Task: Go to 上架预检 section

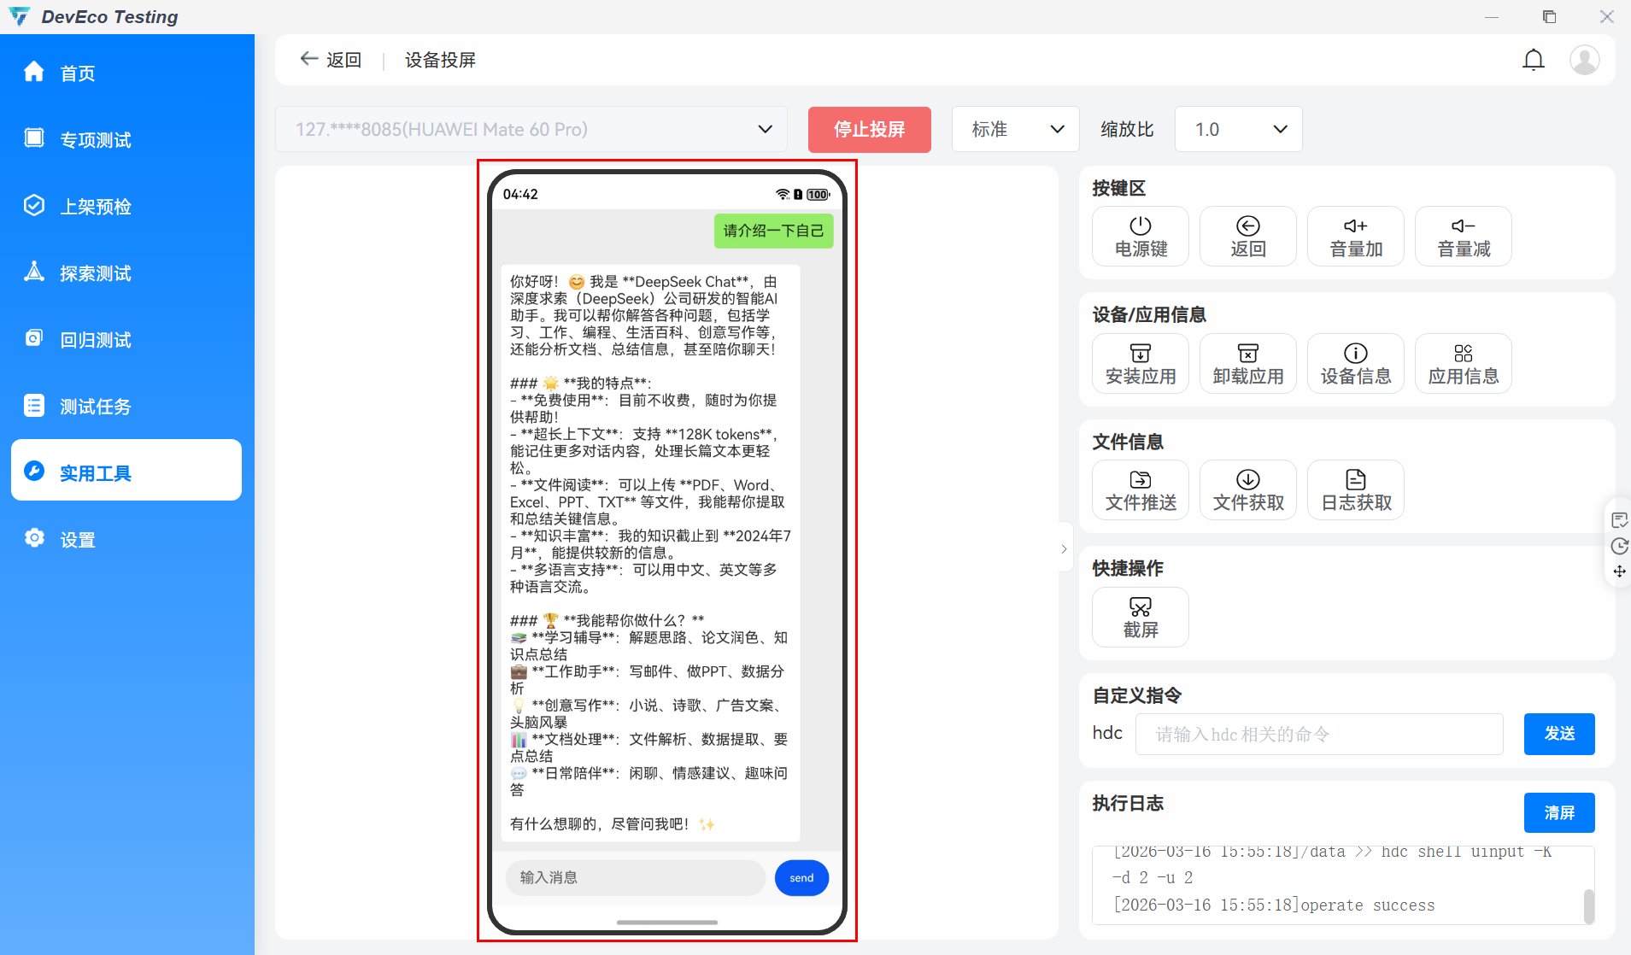Action: pos(126,206)
